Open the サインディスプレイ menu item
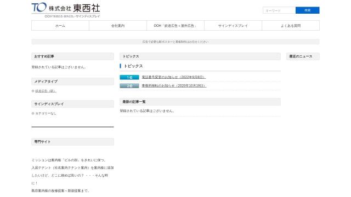 [x=233, y=26]
